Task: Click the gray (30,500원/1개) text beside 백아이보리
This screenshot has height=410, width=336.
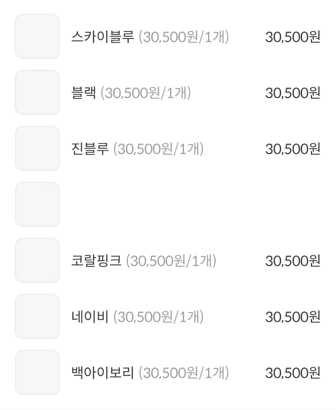Action: pos(184,373)
